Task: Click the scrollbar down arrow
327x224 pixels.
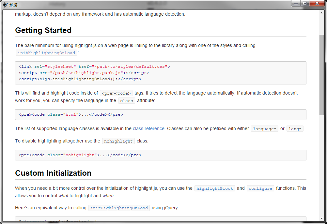Action: pyautogui.click(x=321, y=218)
